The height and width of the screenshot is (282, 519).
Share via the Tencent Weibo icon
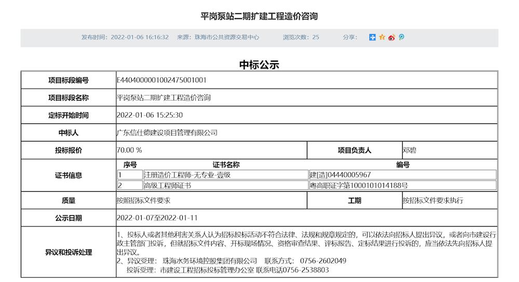pos(401,37)
